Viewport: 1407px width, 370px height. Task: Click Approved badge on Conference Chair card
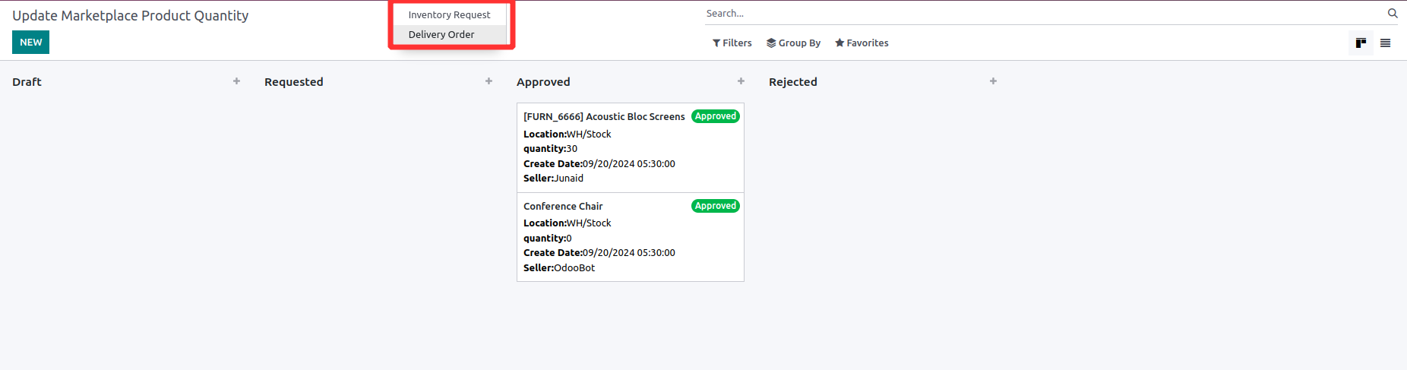click(x=715, y=206)
